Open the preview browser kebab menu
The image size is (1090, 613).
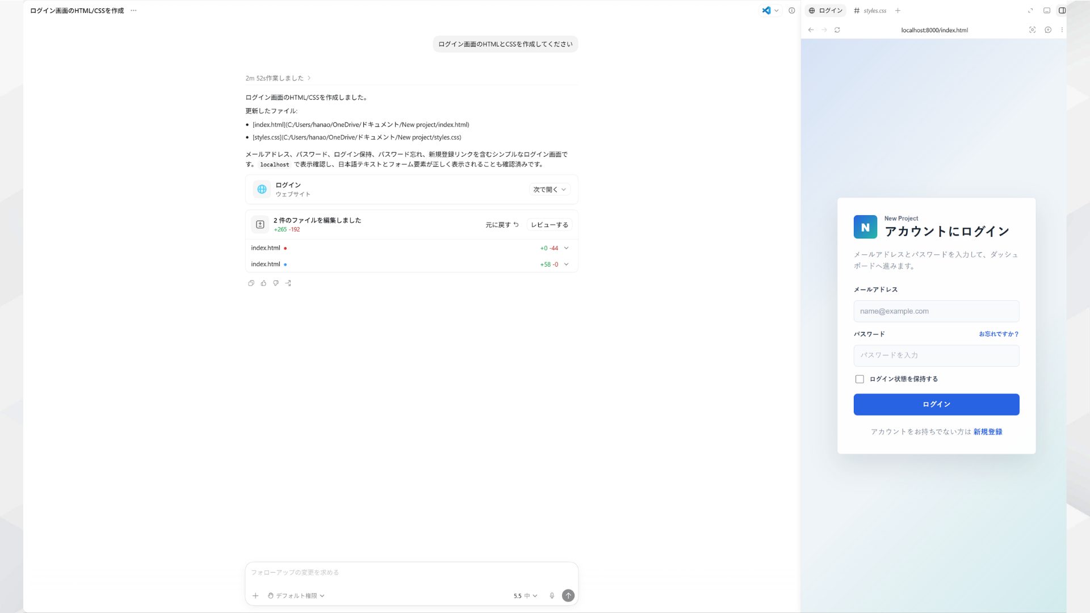(1062, 30)
